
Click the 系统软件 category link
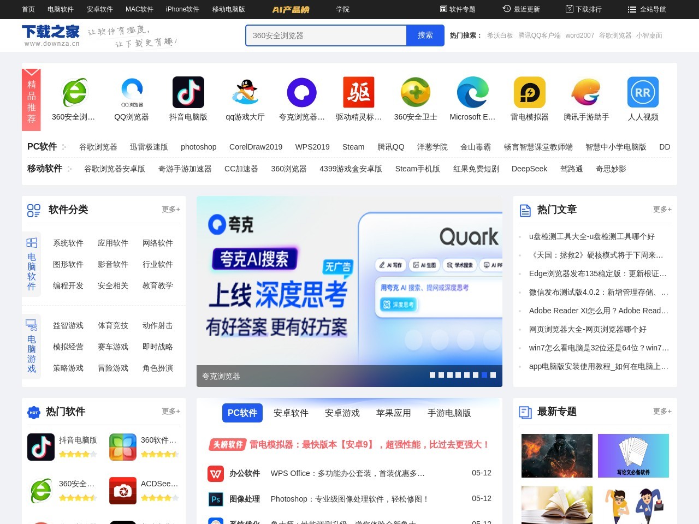(x=68, y=243)
